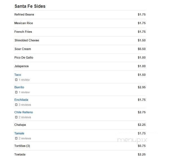Expand the '3 reviews' text for Enchilada
Image resolution: width=182 pixels, height=163 pixels.
click(25, 105)
